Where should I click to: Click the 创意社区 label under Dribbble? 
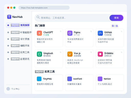[x=108, y=56]
